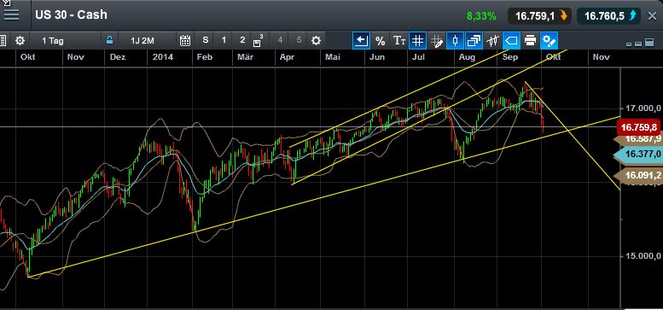Click the blue 16.377,0 average label
Screen dimensions: 663x310
(x=639, y=154)
